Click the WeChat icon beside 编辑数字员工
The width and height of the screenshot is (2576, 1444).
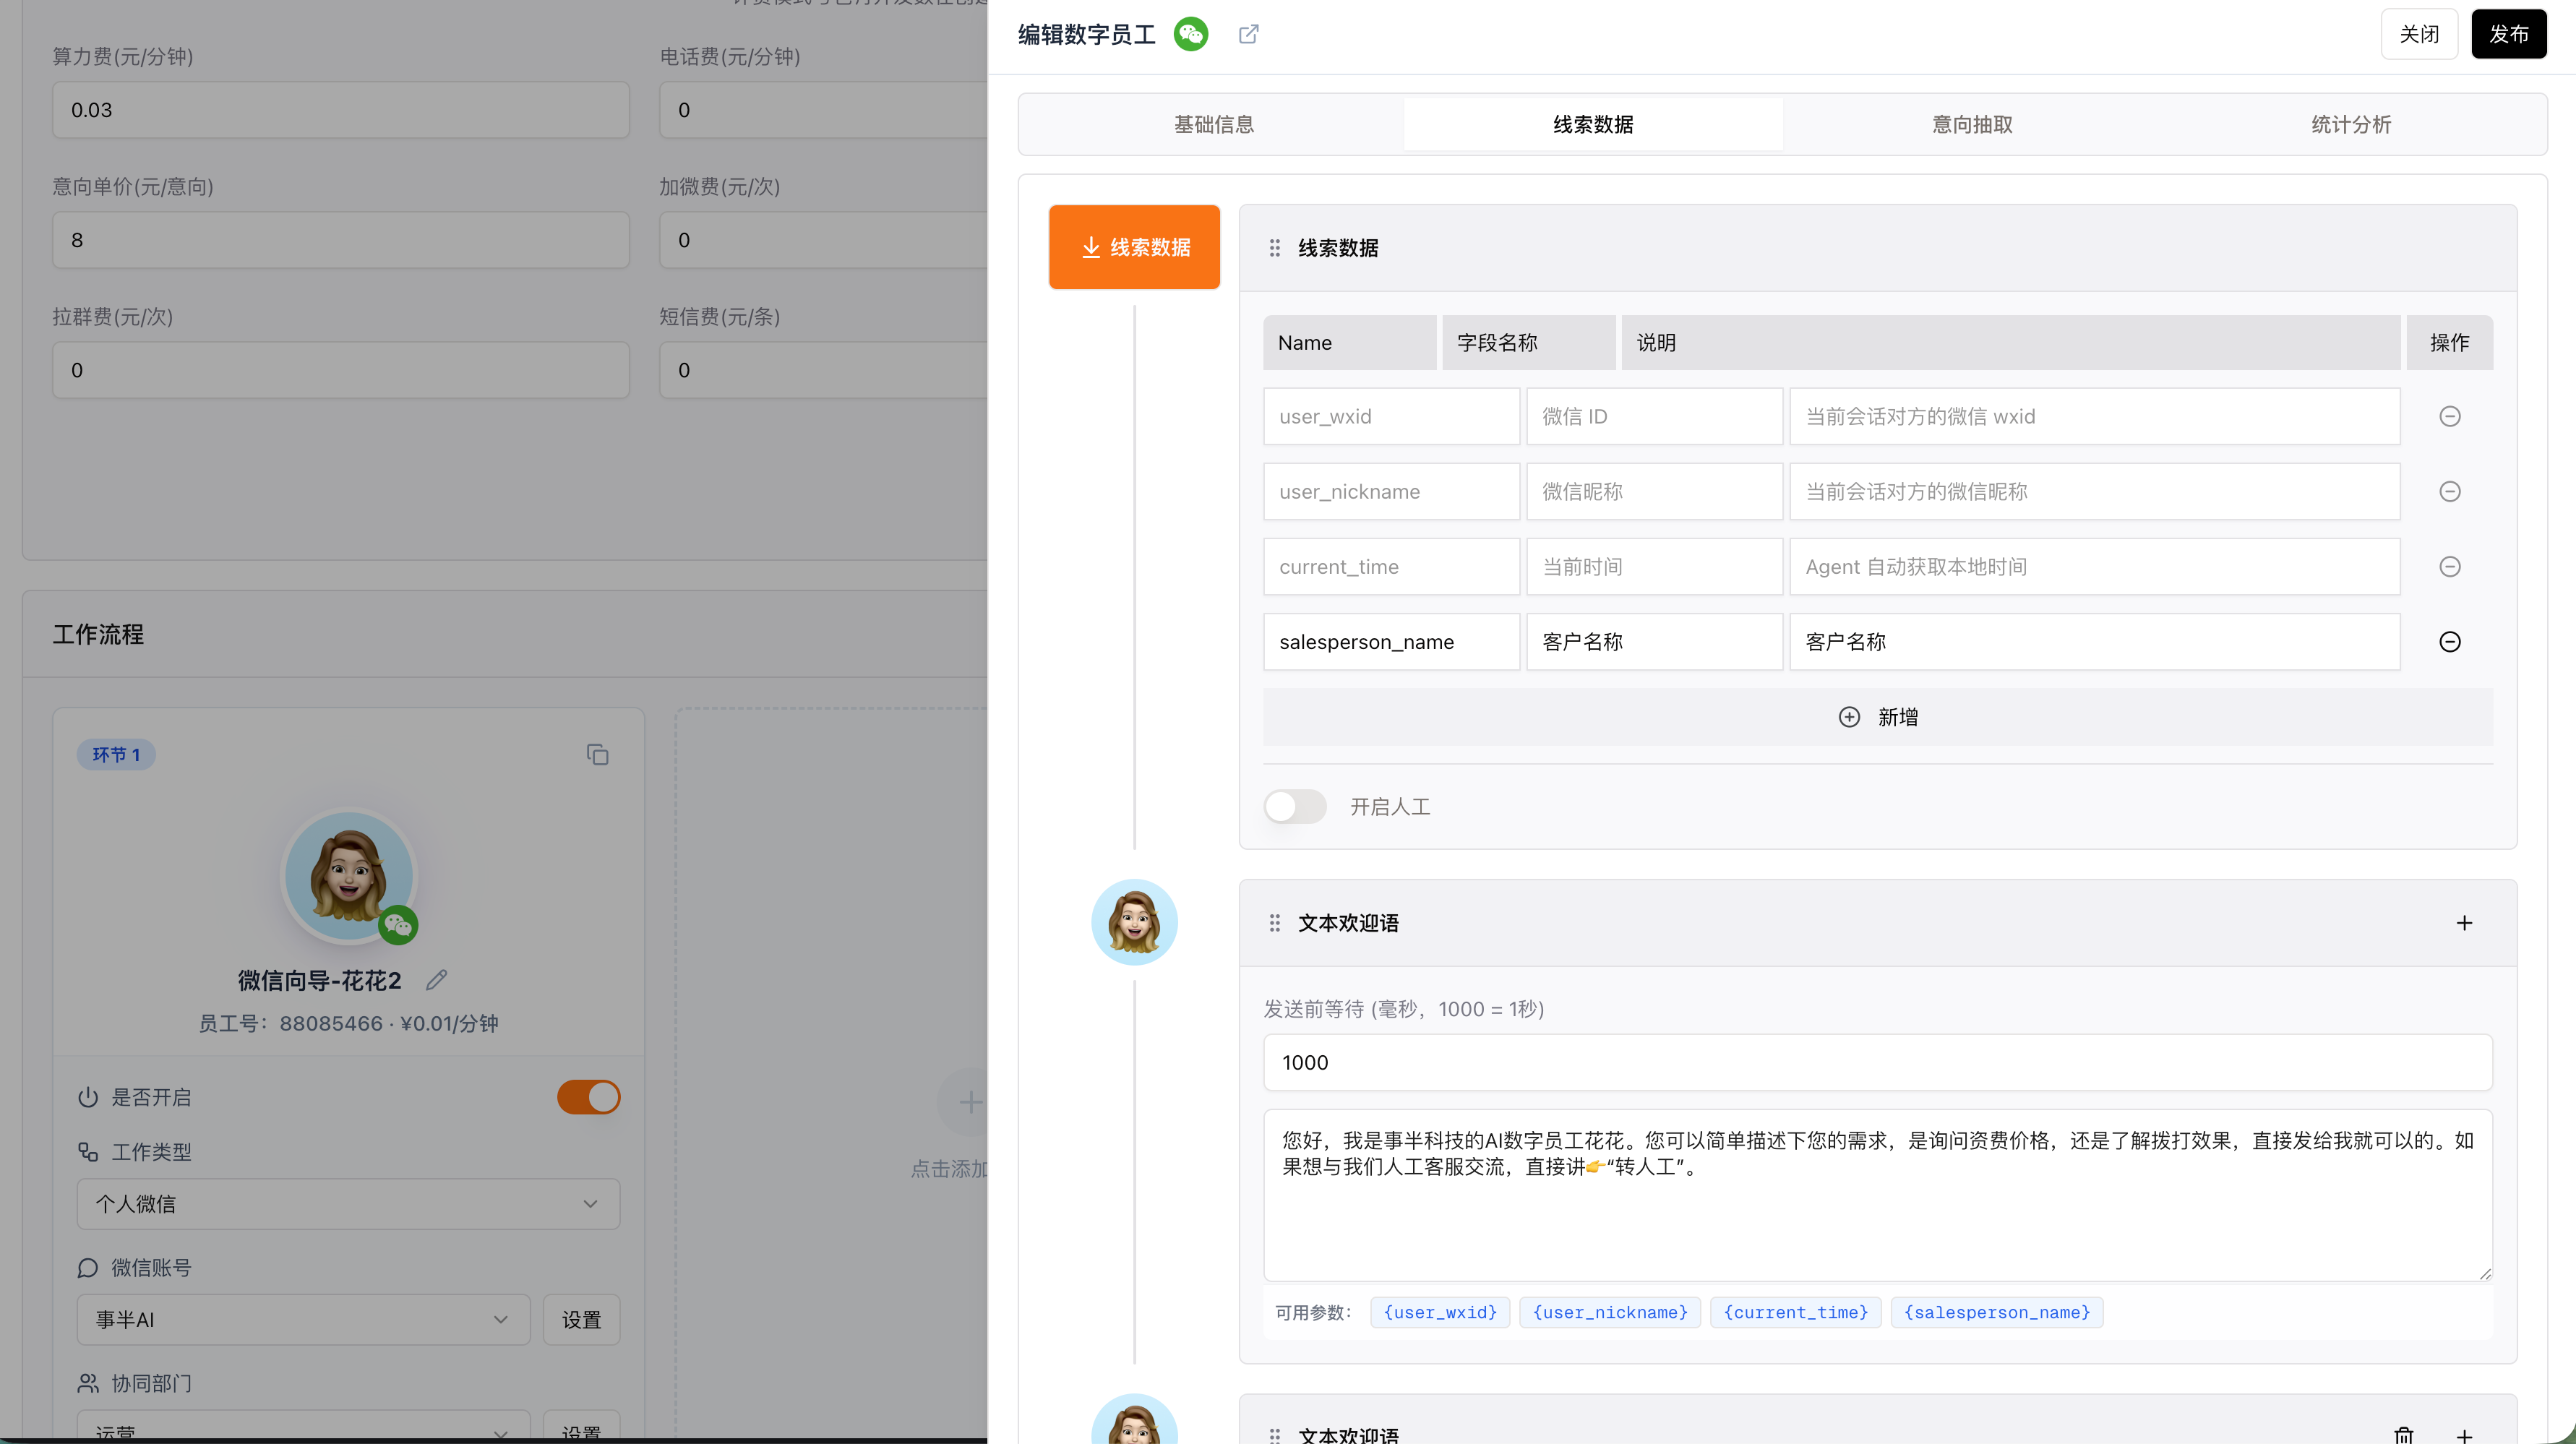(1190, 34)
